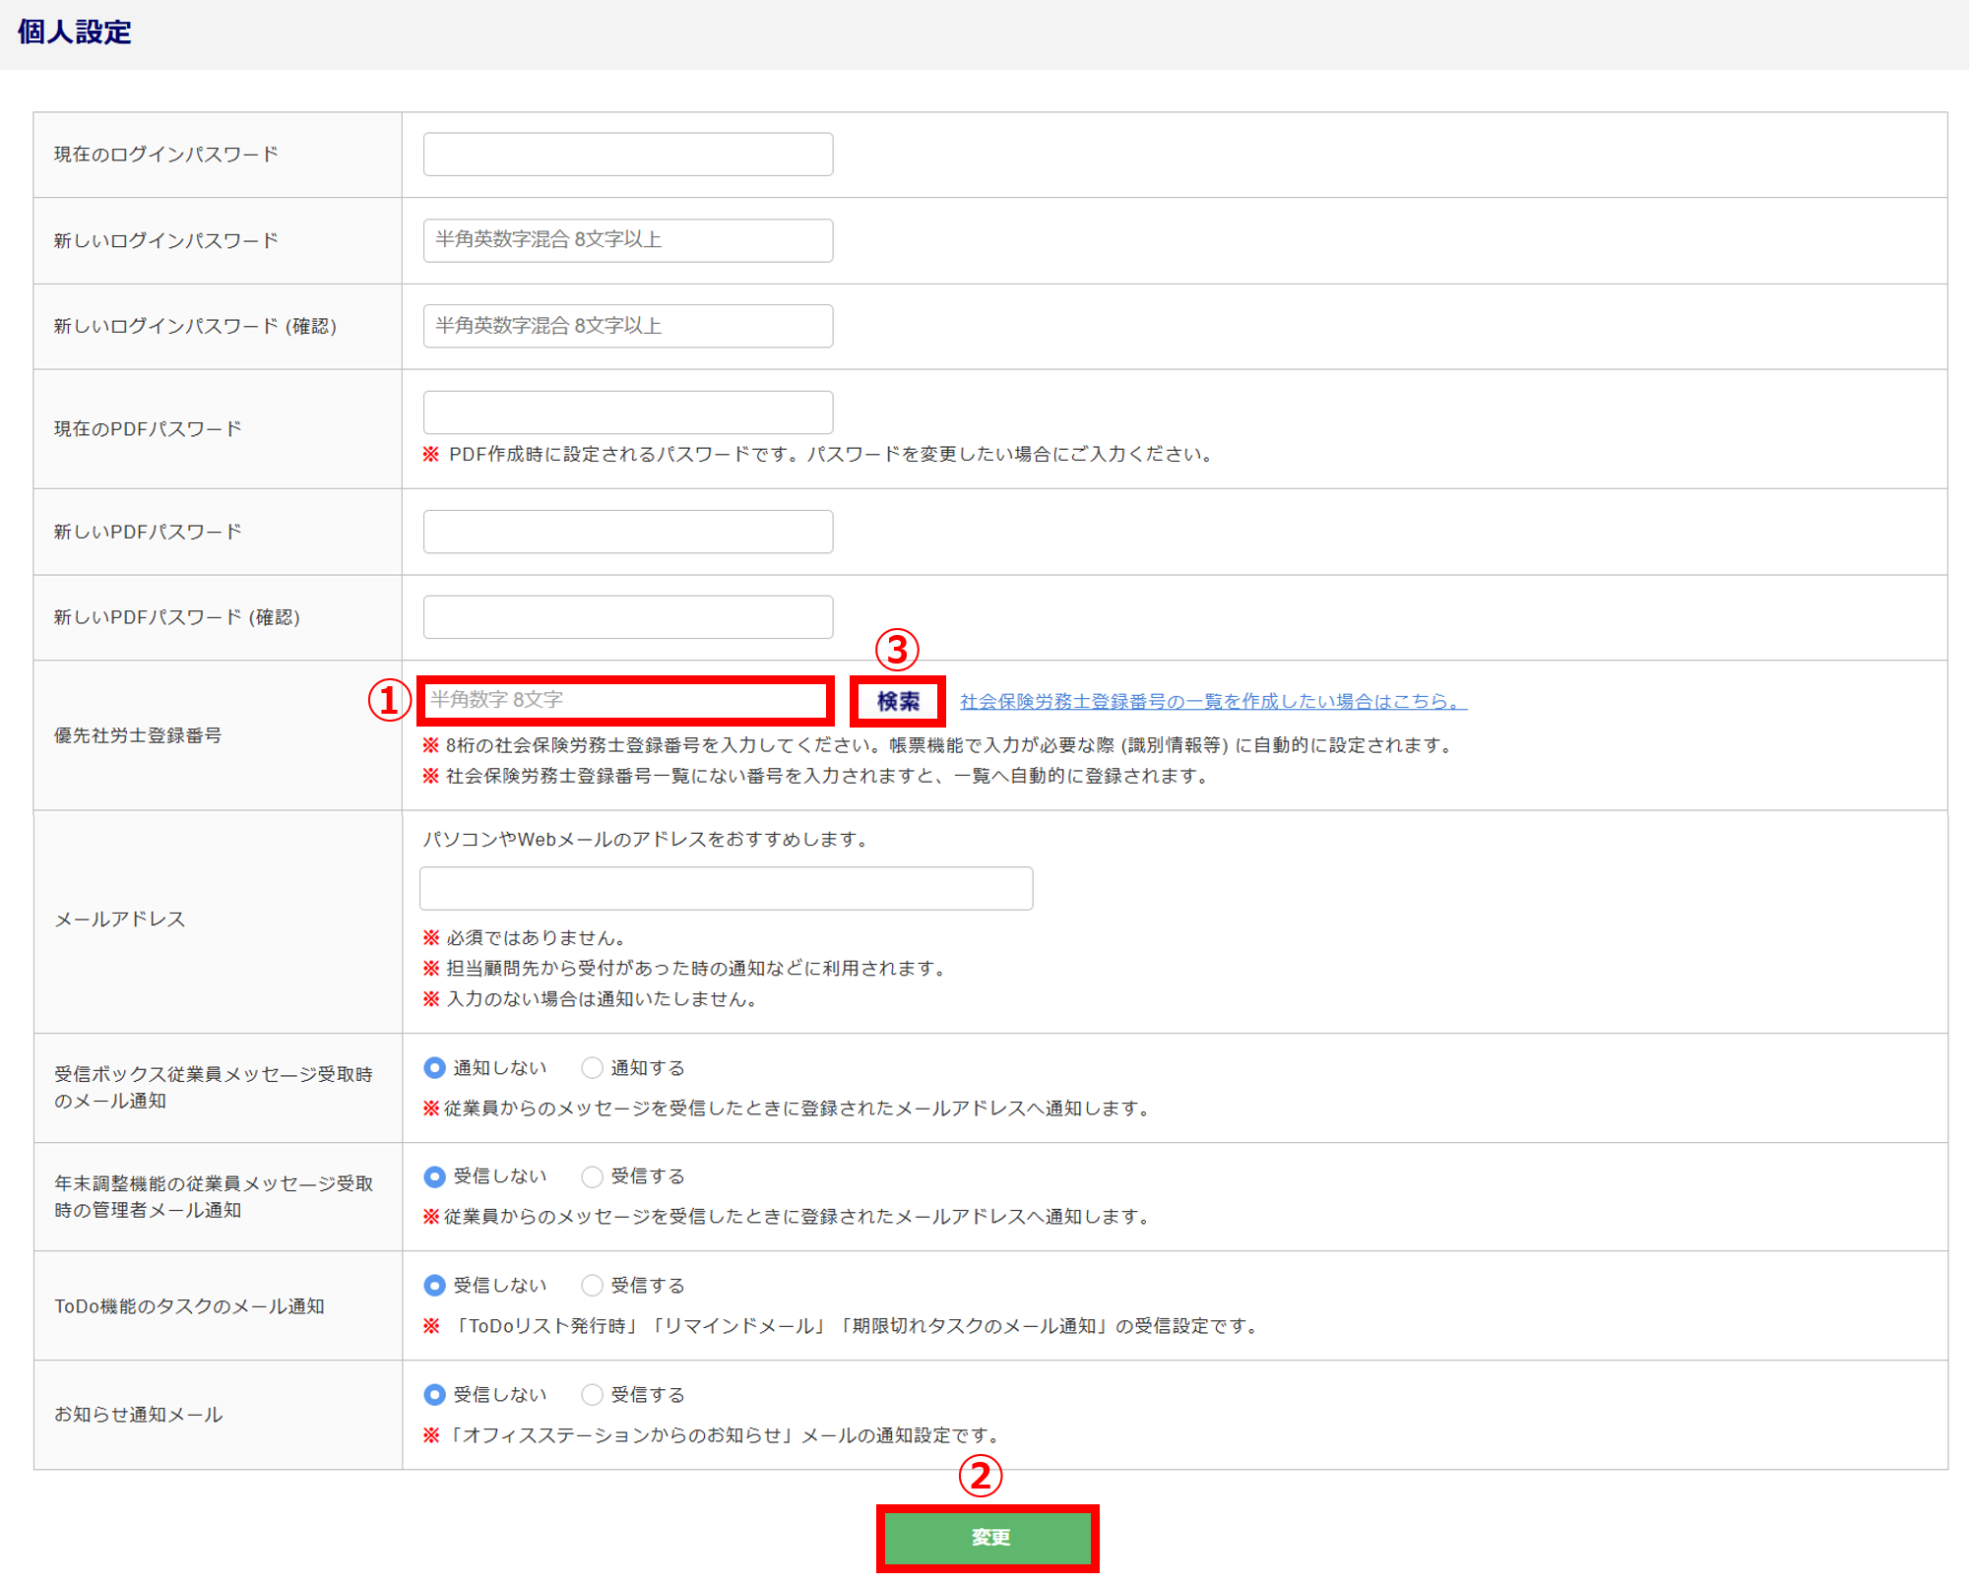Select 通知する for inbox message notification

(x=592, y=1068)
